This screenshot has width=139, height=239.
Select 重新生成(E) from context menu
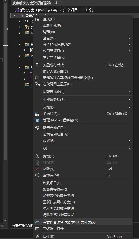pos(52,26)
